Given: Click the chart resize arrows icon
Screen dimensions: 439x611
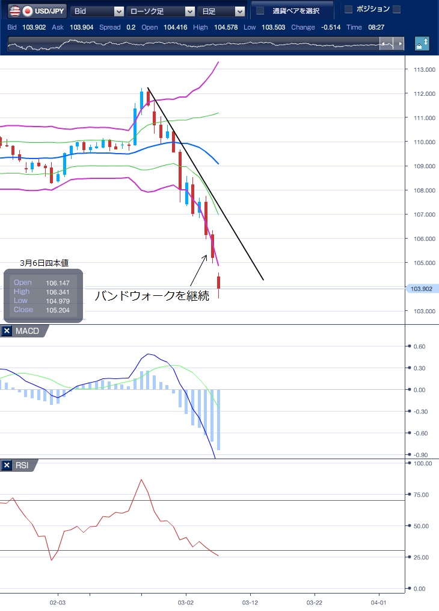Looking at the screenshot, I should (x=422, y=44).
